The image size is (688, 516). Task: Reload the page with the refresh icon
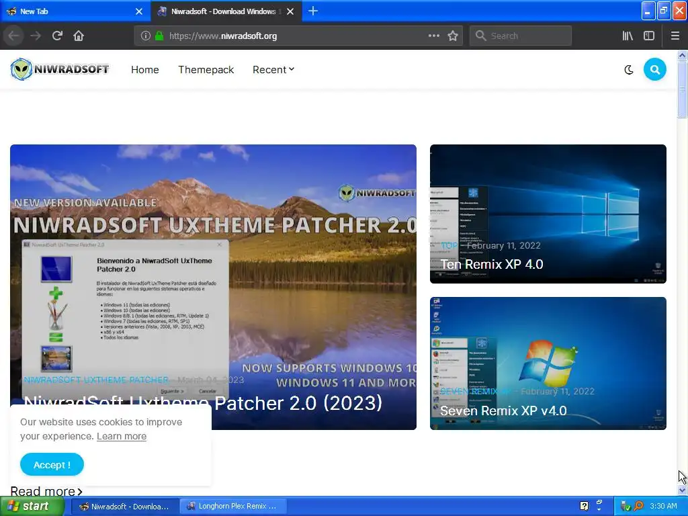point(57,36)
